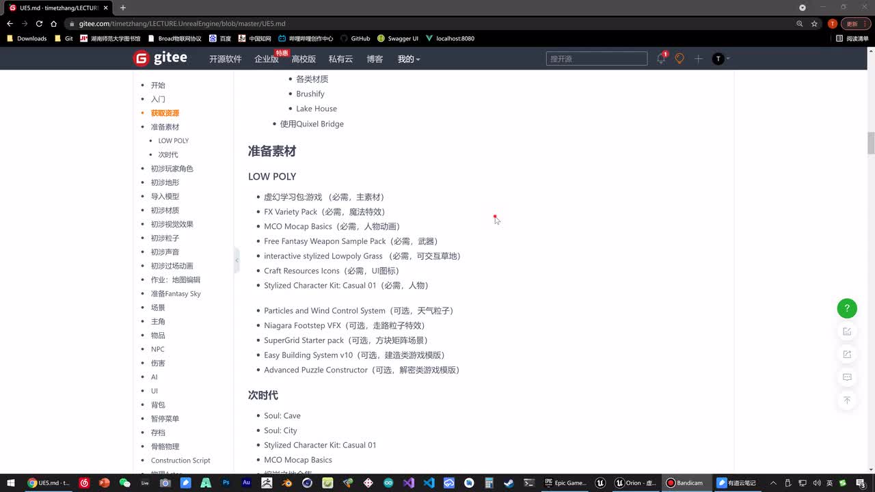This screenshot has height=492, width=875.
Task: Click the Soul: Cave list item
Action: pos(282,415)
